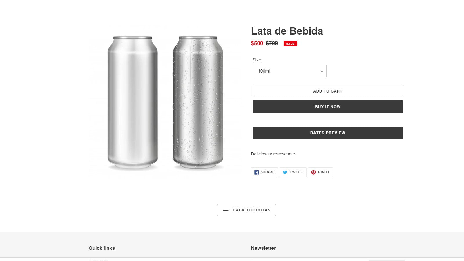Click the back arrow beside BACK TO FRUTAS
The height and width of the screenshot is (261, 464).
225,210
